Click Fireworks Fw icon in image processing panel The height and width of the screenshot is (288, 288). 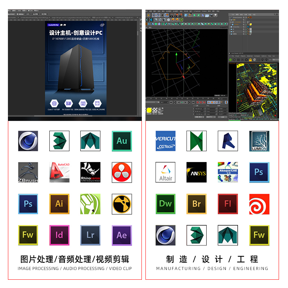click(x=28, y=235)
